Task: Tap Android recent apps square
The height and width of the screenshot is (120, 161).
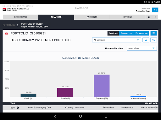Action: click(106, 116)
